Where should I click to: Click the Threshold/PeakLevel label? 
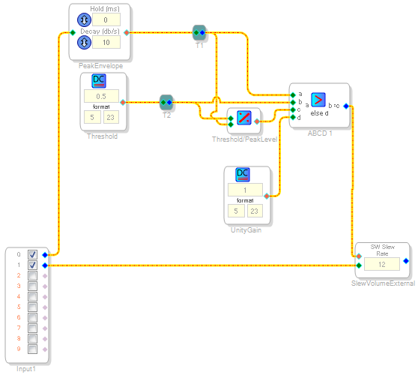[x=244, y=139]
